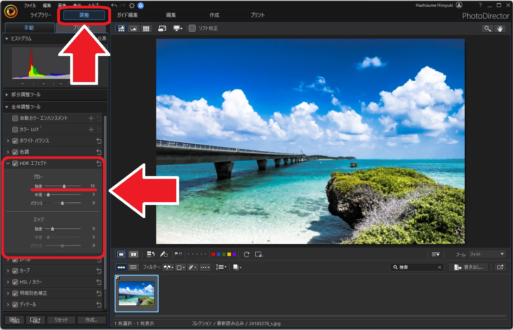Switch to the ガイド編集 module tab

point(127,15)
